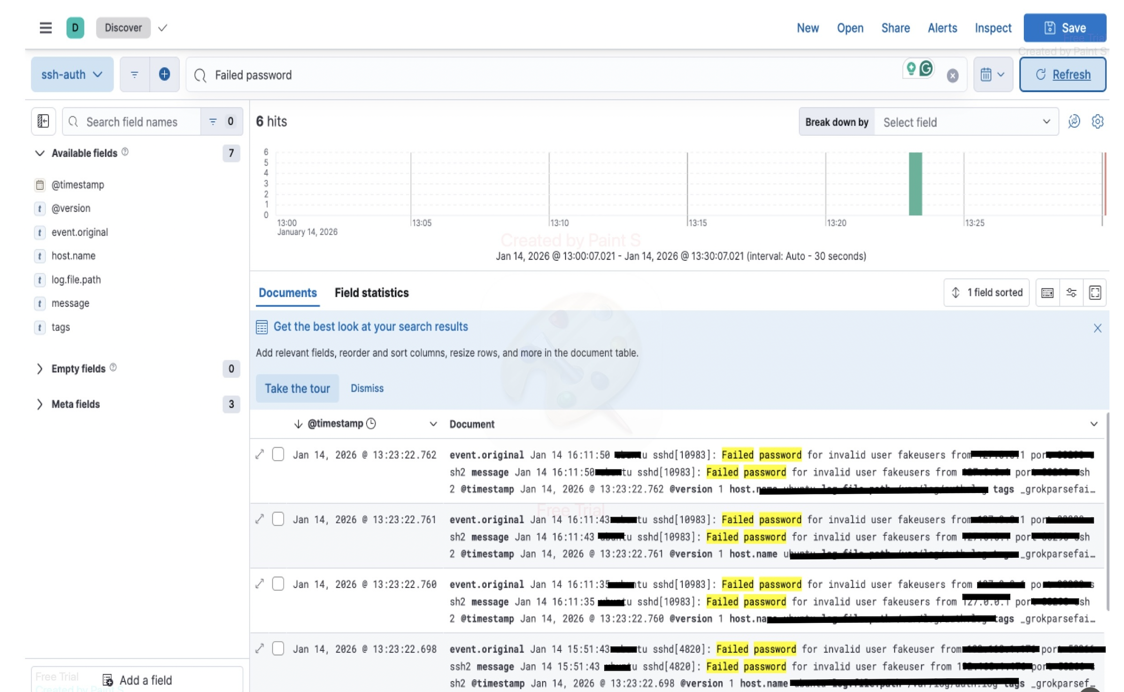Click the green histogram bar
The image size is (1124, 692).
[915, 184]
